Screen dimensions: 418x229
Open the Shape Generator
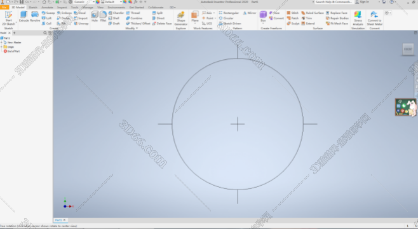[x=181, y=18]
